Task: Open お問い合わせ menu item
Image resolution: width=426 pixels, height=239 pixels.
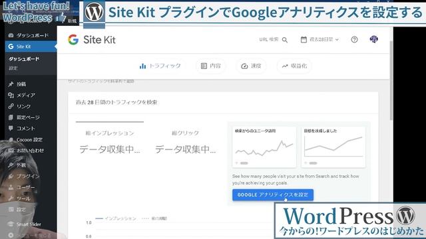Action: pos(31,151)
